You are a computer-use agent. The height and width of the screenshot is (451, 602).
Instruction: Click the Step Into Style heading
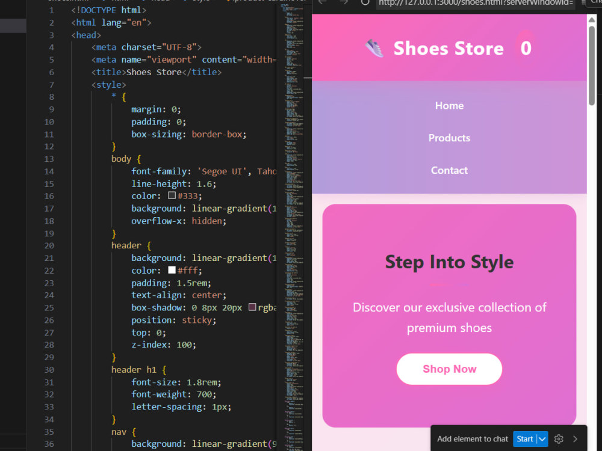pos(449,262)
